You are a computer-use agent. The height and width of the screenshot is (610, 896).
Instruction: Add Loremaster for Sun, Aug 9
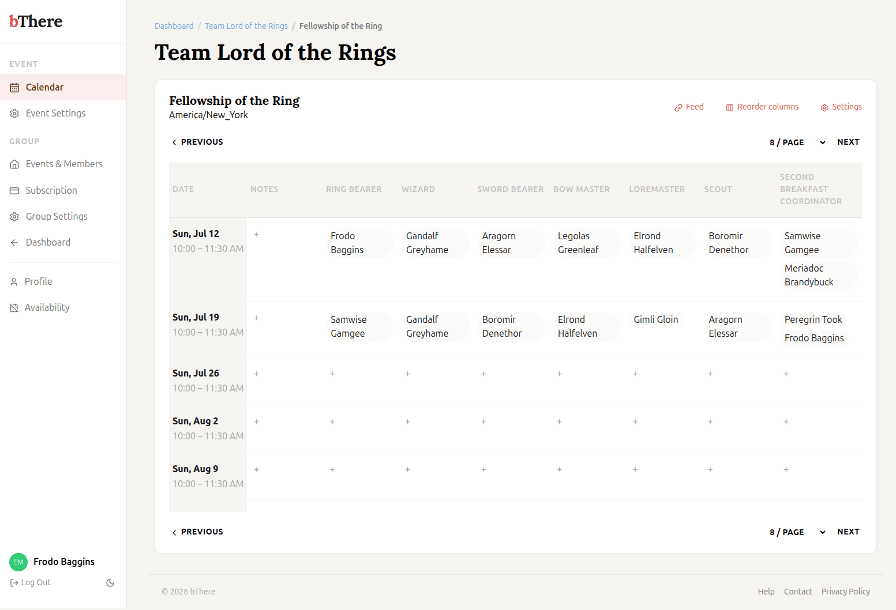pos(635,469)
